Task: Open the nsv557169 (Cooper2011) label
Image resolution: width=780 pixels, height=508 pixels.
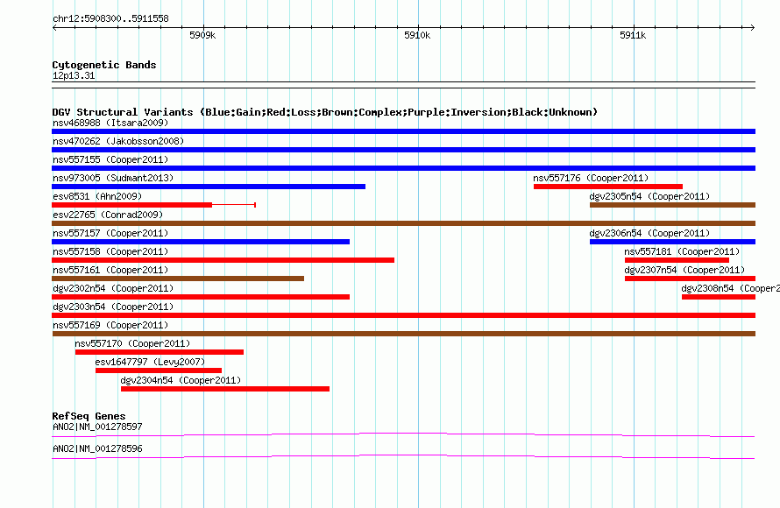Action: coord(110,325)
